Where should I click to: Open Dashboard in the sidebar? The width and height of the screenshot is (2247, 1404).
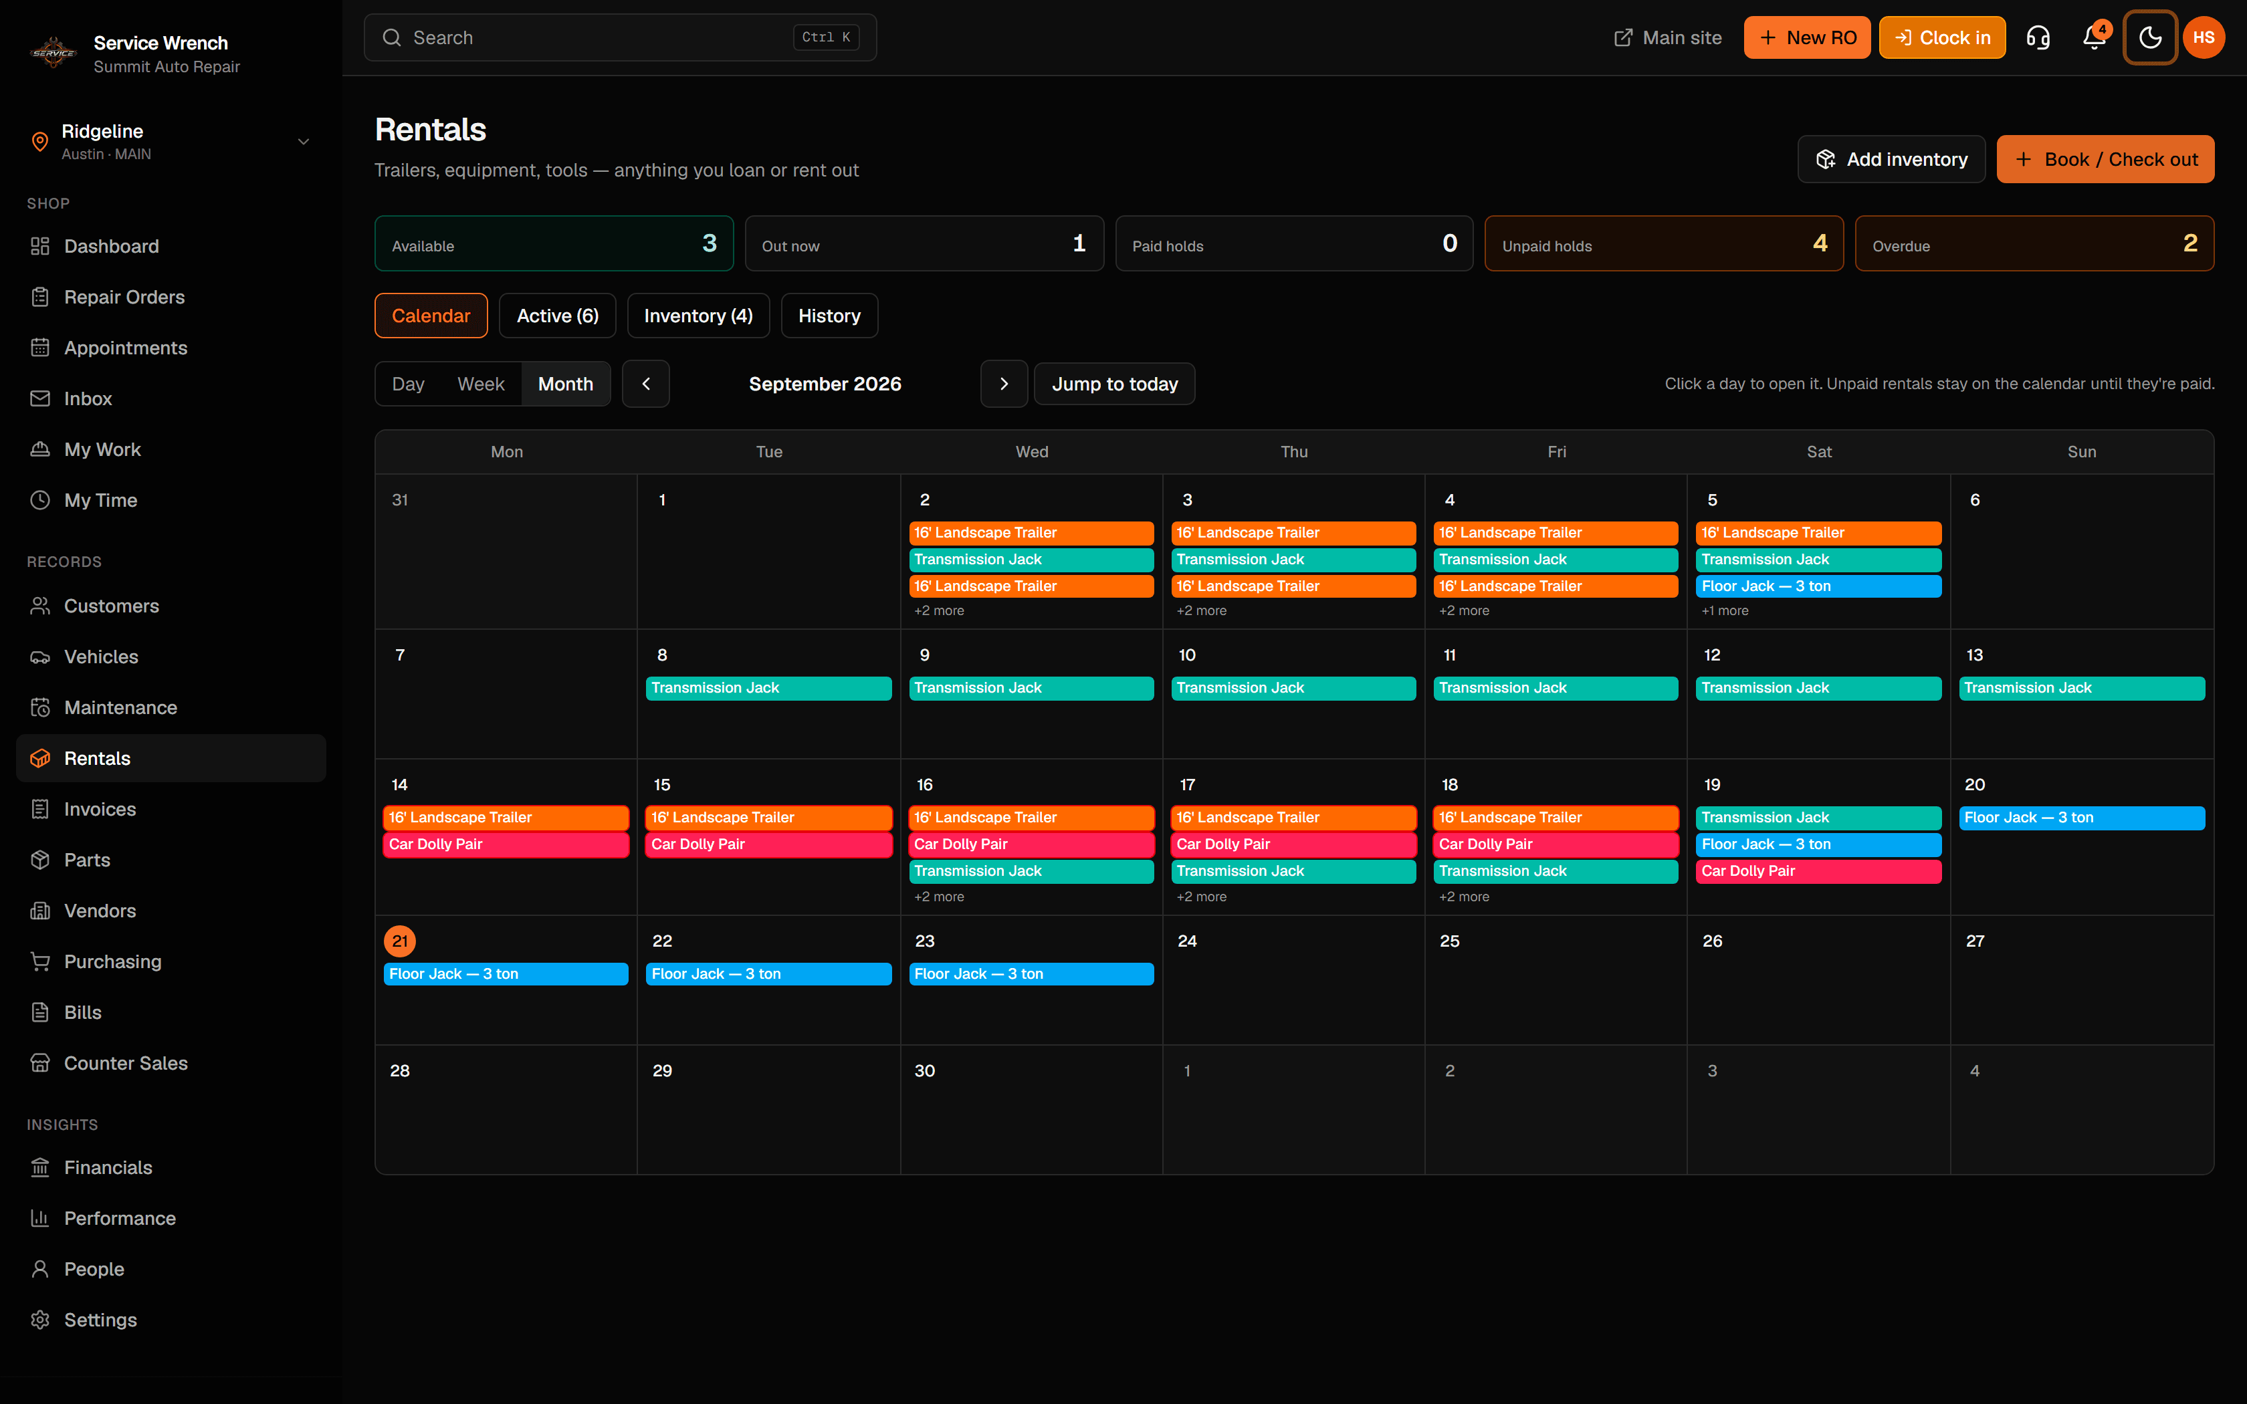171,246
